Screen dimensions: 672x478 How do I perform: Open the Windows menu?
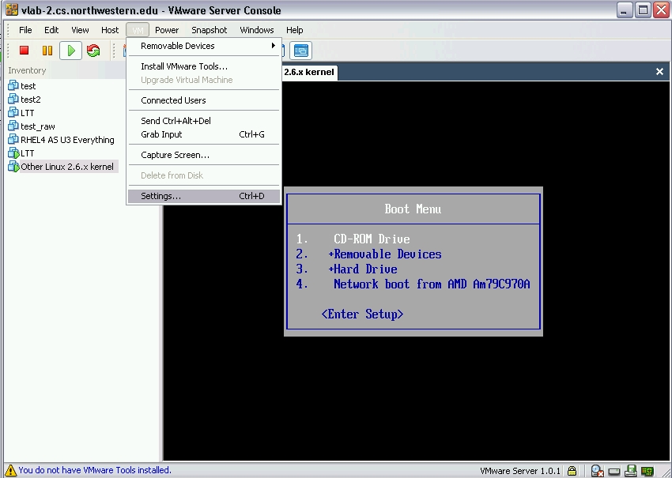(x=257, y=30)
